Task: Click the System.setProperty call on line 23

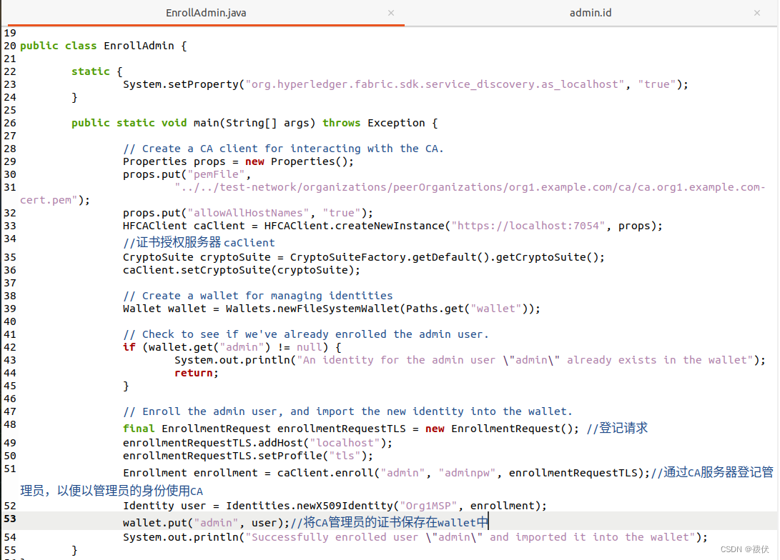Action: point(405,84)
